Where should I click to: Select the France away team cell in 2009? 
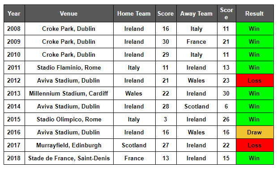click(x=197, y=42)
